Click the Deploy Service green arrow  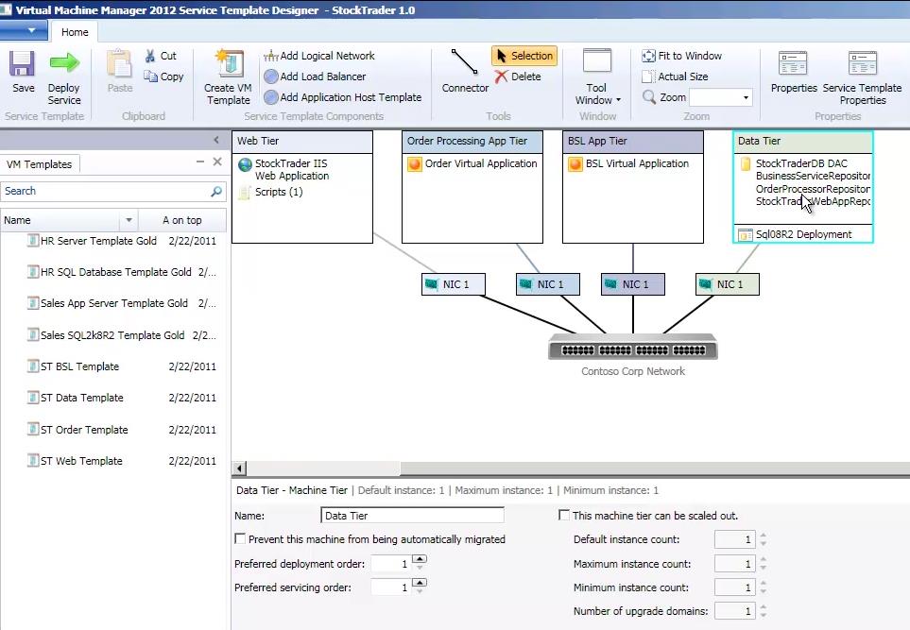[64, 62]
